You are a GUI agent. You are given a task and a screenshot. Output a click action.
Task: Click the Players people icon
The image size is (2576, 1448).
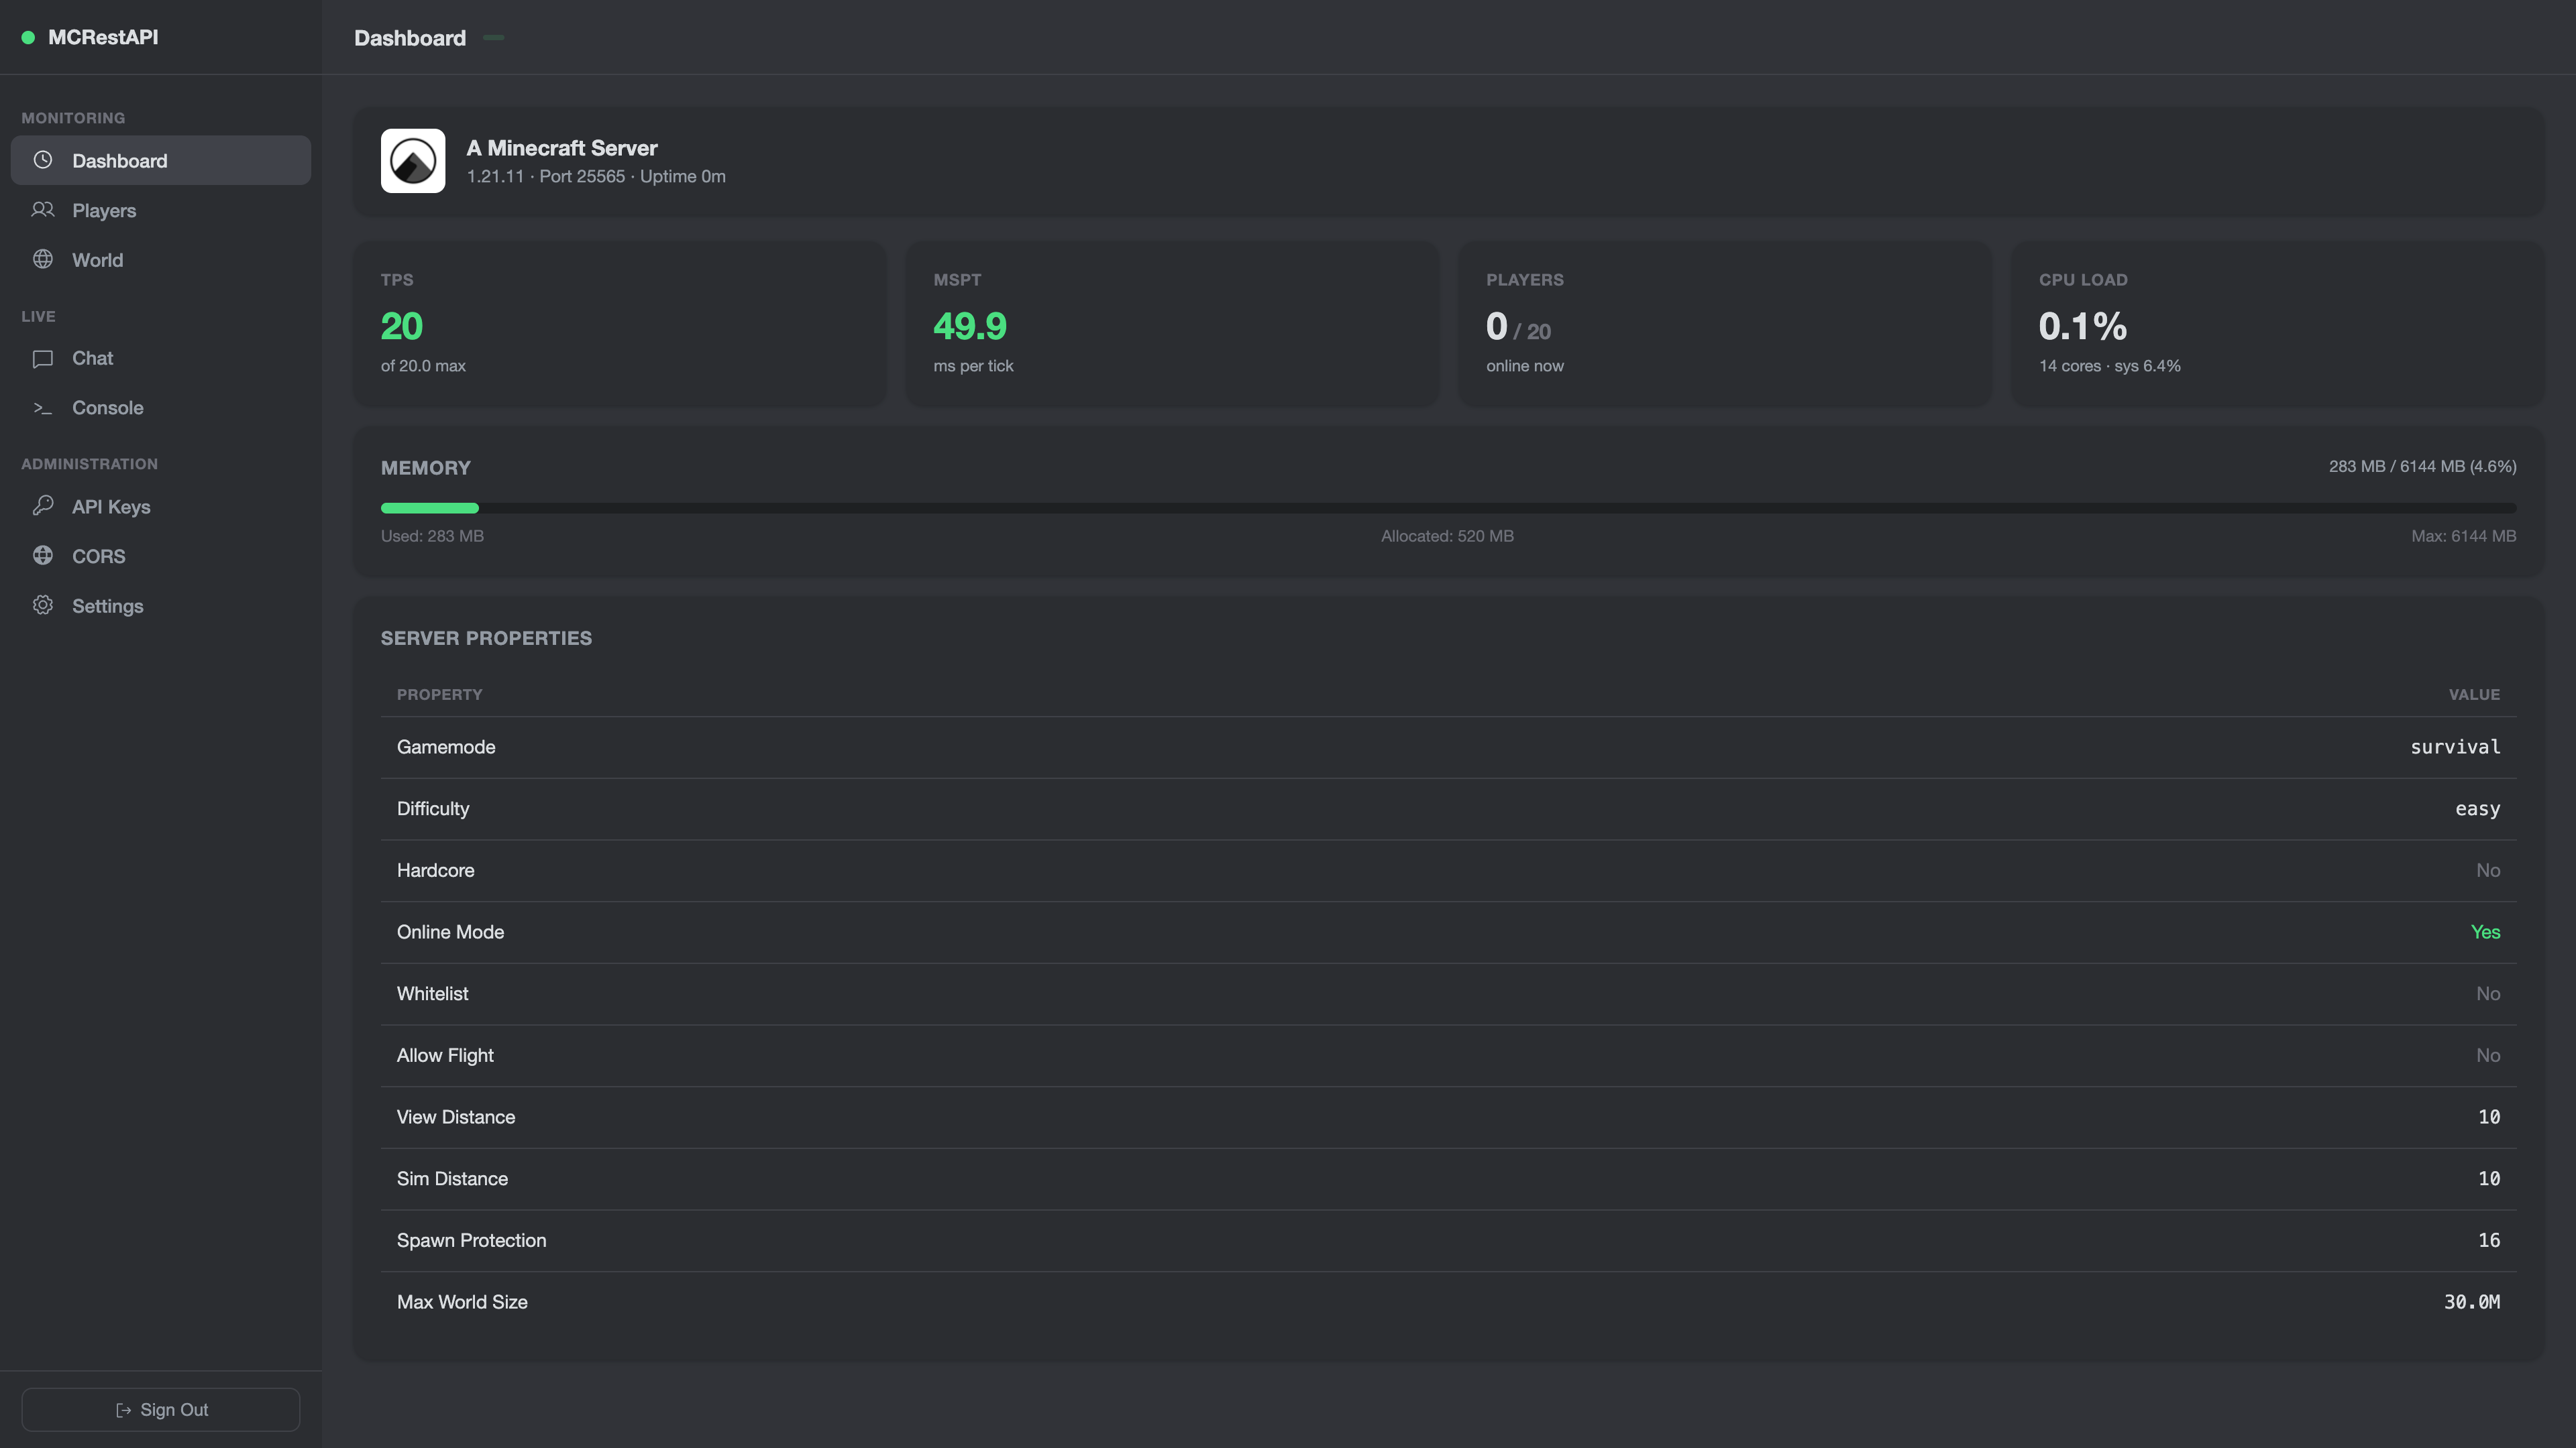[43, 210]
